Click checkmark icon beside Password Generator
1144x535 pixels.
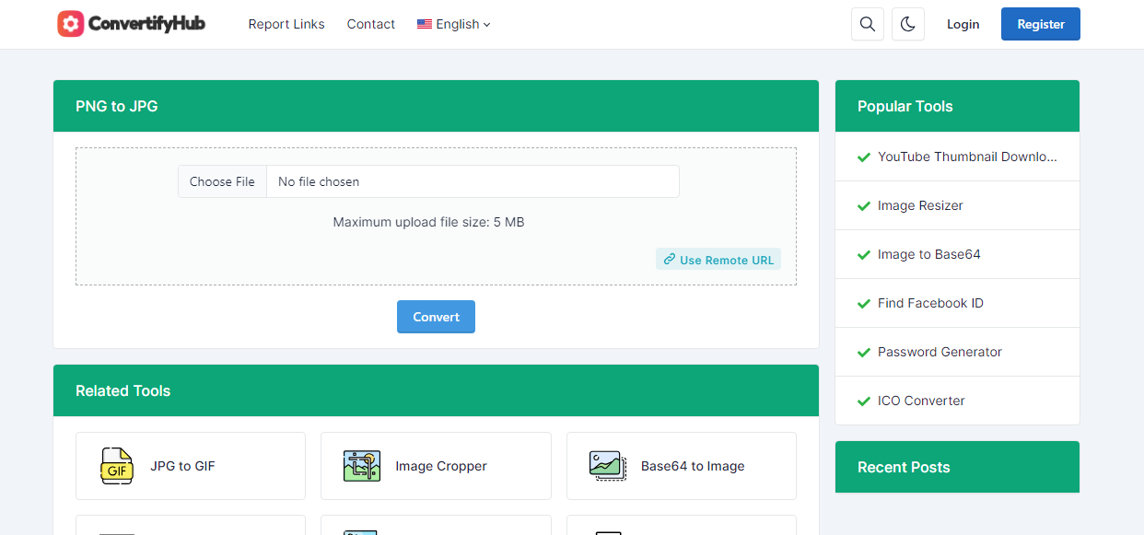point(864,353)
